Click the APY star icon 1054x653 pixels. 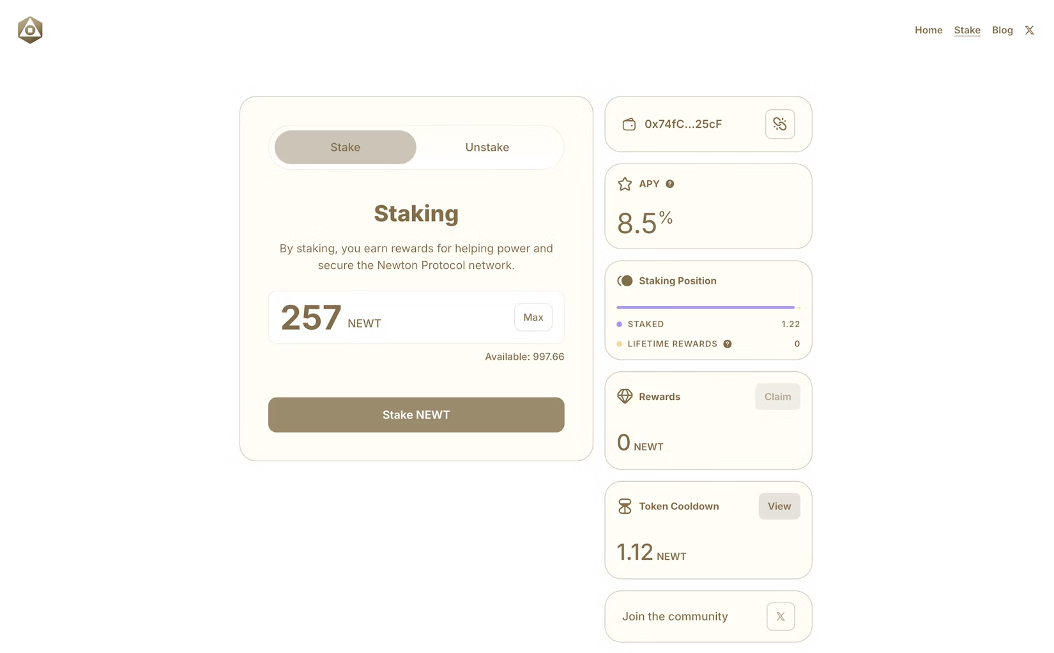click(625, 184)
